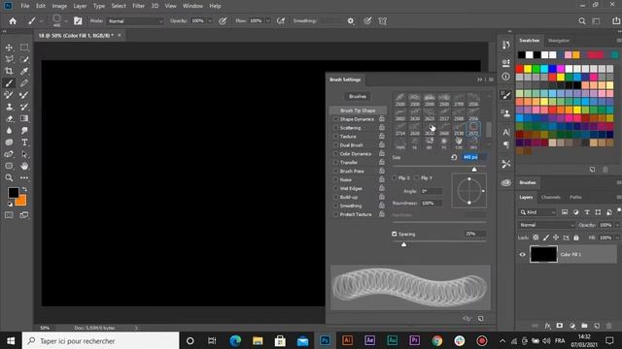Create a new group folder icon
This screenshot has width=622, height=349.
584,326
